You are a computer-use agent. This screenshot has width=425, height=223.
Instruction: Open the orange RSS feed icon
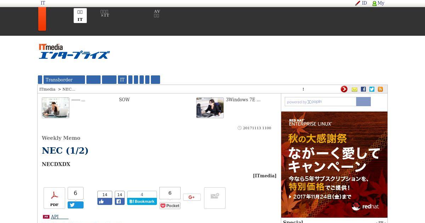coord(380,89)
